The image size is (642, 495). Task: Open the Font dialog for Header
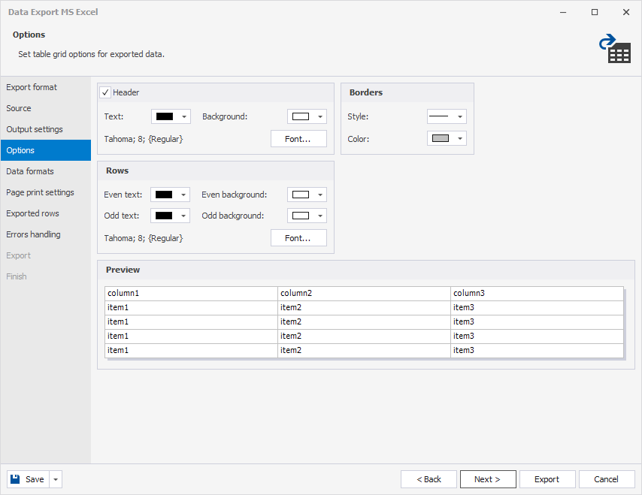tap(298, 138)
